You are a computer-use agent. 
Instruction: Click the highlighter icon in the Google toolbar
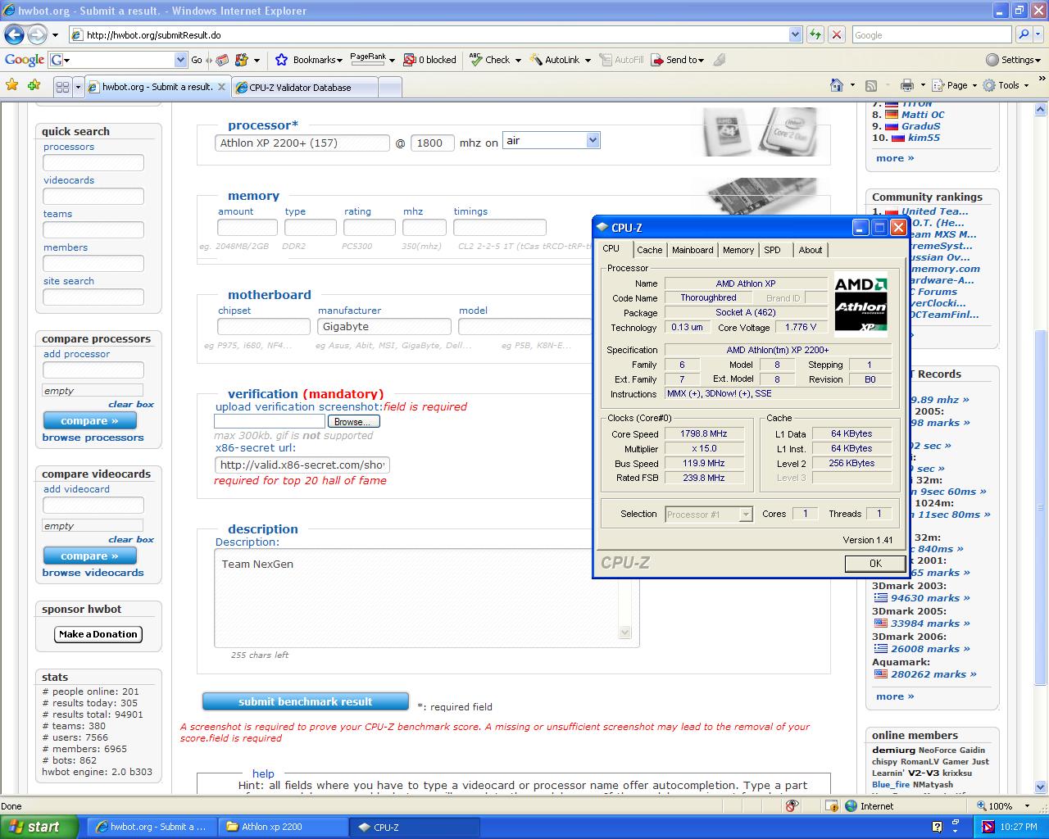[x=720, y=60]
